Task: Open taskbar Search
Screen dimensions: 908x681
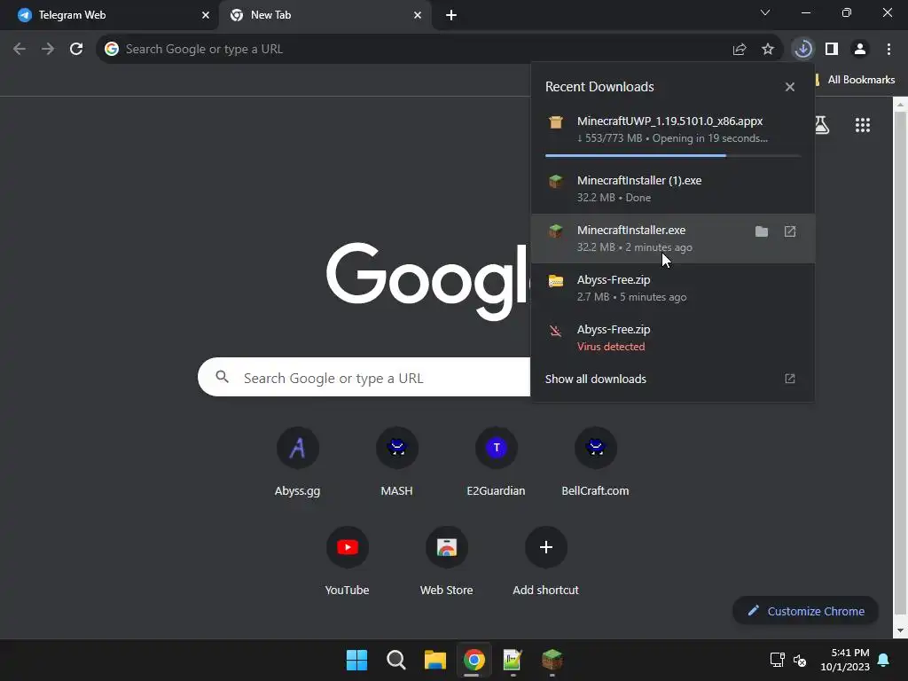Action: tap(396, 660)
